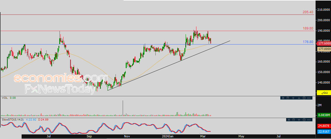The width and height of the screenshot is (331, 139).
Task: Open SlowSTO indicator settings gear
Action: click(x=304, y=120)
